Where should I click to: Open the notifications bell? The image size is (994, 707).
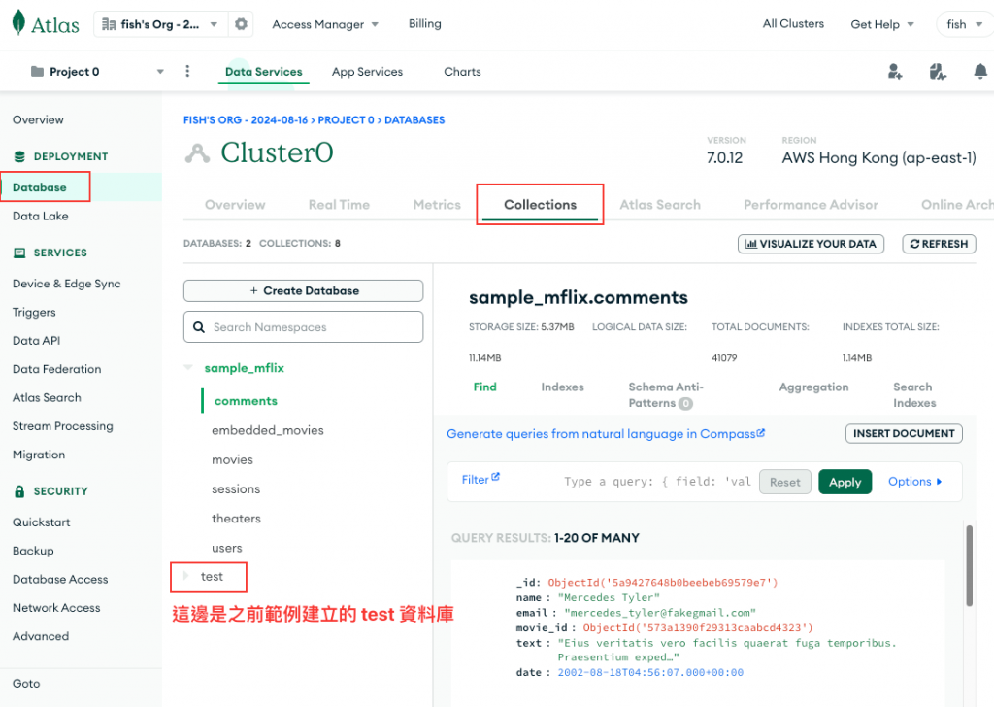(980, 71)
